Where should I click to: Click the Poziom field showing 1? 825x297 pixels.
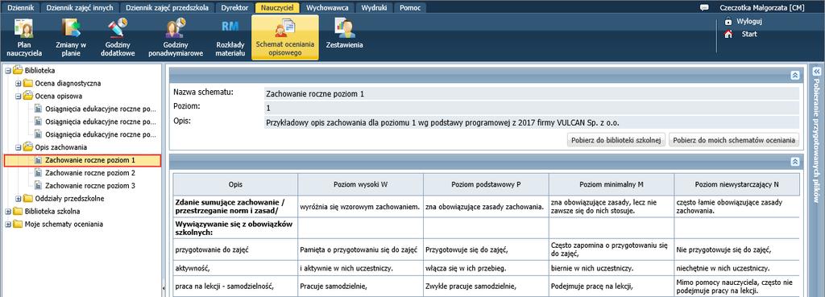tap(532, 109)
